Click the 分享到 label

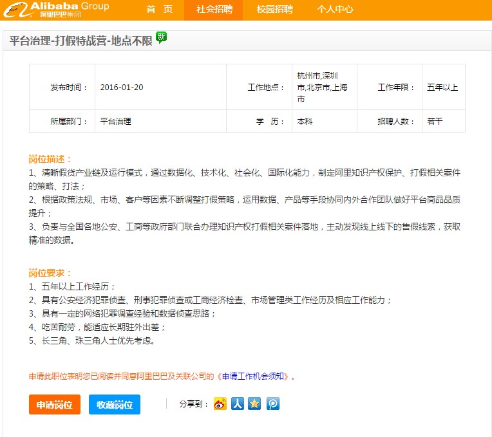pos(194,404)
